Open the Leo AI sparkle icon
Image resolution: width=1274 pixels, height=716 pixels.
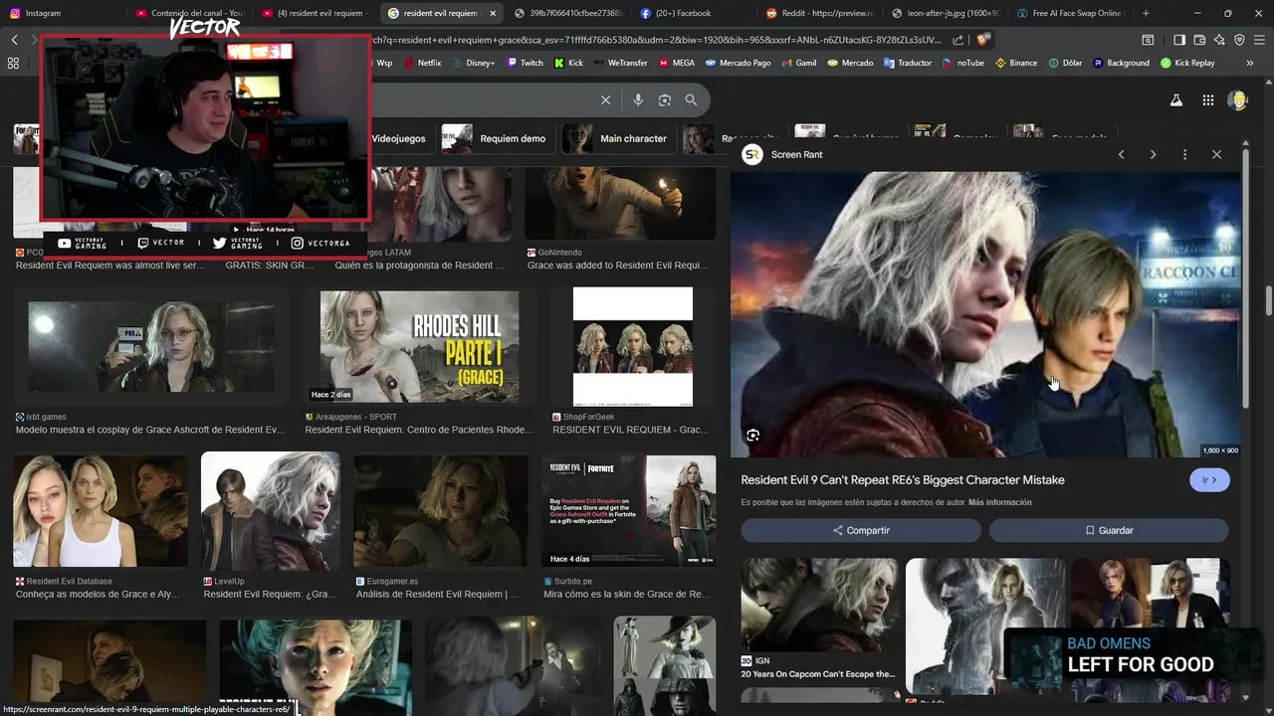[x=1219, y=40]
